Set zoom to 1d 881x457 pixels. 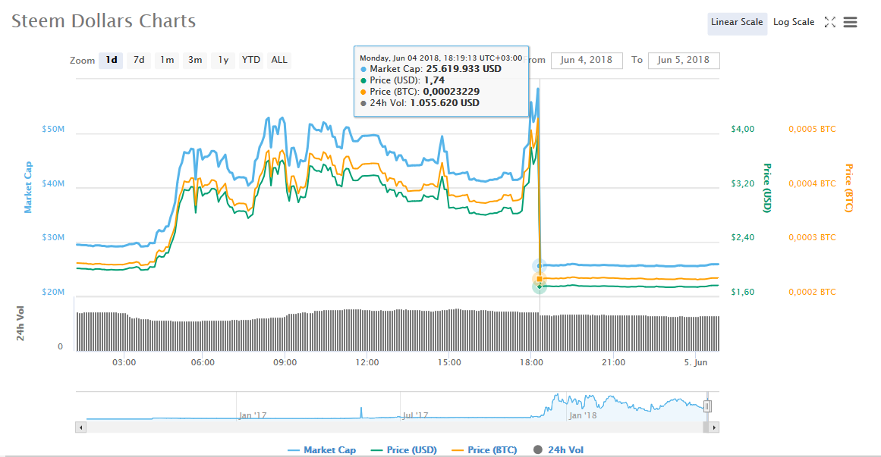[x=112, y=60]
